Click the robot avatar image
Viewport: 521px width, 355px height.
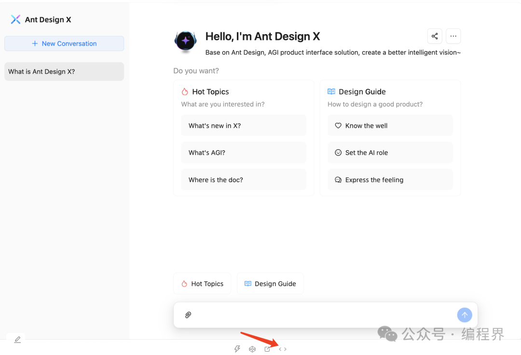click(x=185, y=41)
